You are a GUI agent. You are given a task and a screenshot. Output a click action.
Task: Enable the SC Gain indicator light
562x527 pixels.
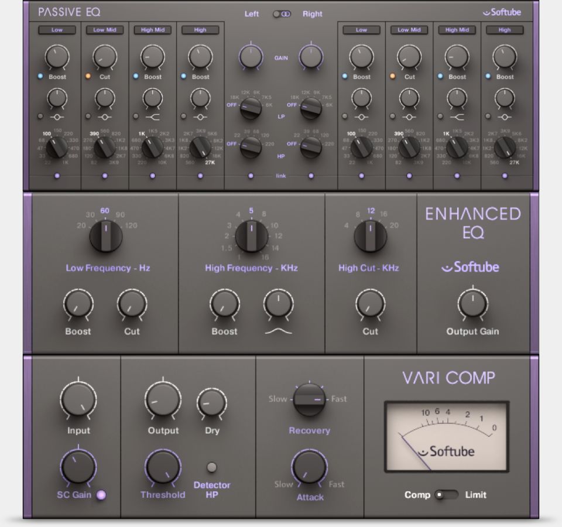[x=101, y=496]
